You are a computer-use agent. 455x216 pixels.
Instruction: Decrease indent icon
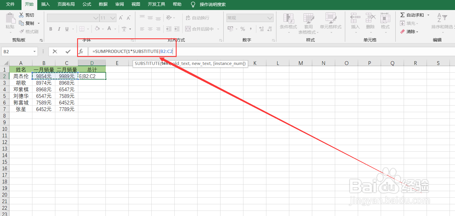click(169, 29)
